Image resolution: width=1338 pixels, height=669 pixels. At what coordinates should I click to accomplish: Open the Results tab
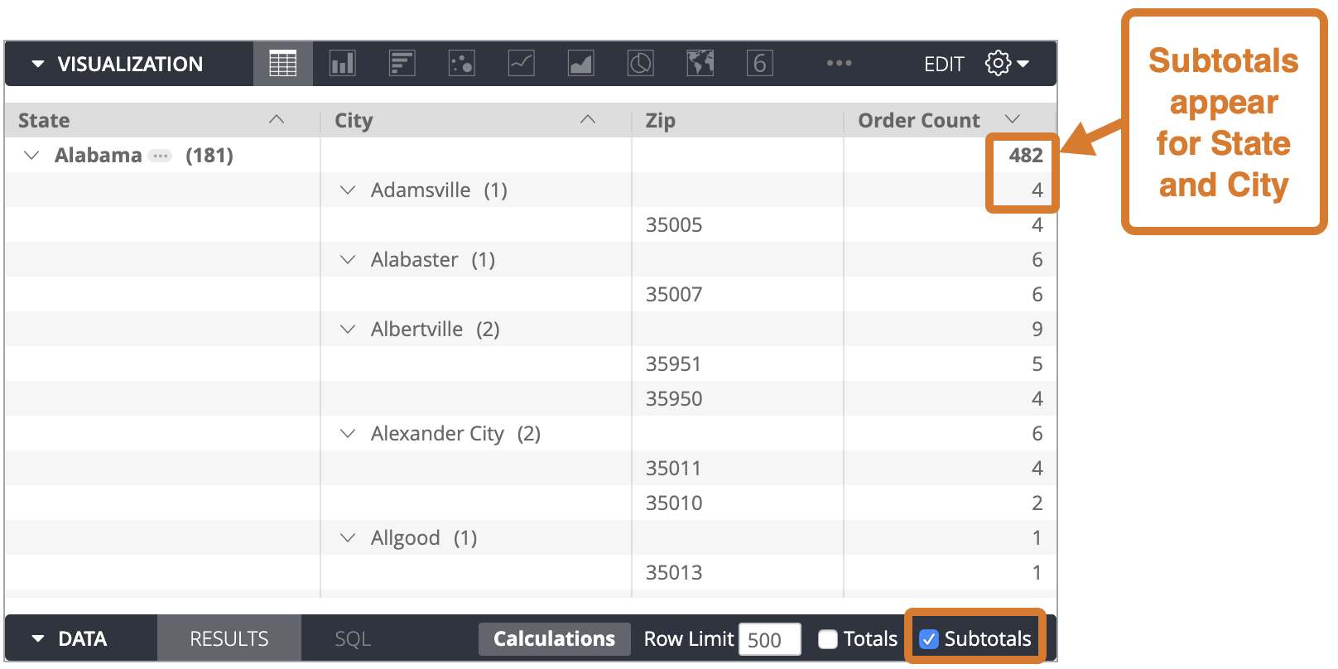[x=229, y=639]
